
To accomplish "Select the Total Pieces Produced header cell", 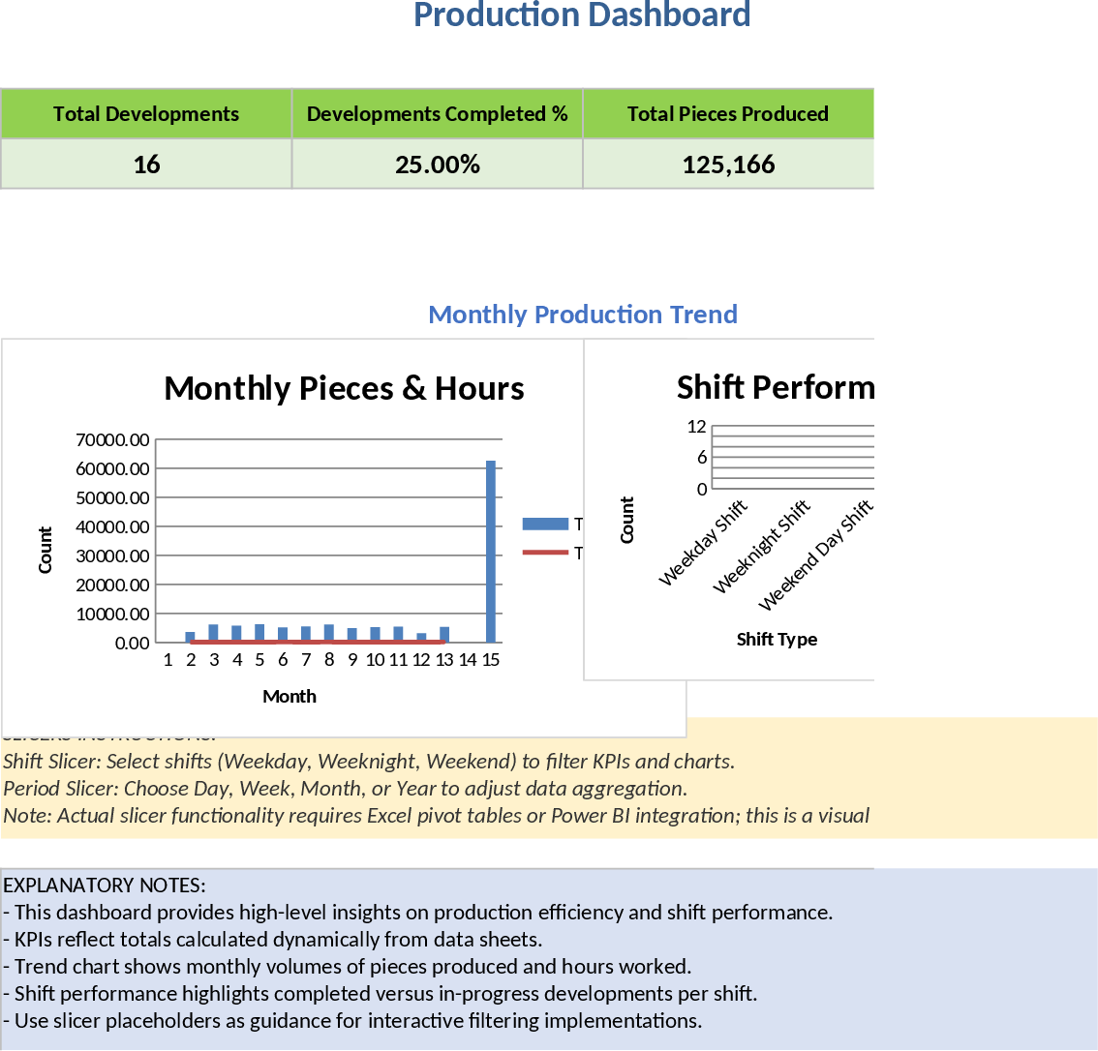I will point(727,114).
